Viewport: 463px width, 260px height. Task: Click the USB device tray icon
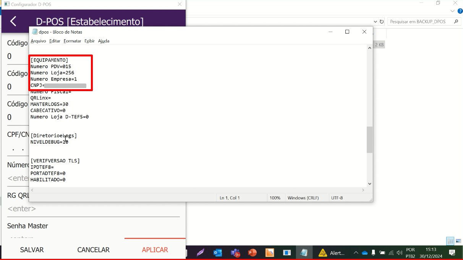pyautogui.click(x=373, y=252)
